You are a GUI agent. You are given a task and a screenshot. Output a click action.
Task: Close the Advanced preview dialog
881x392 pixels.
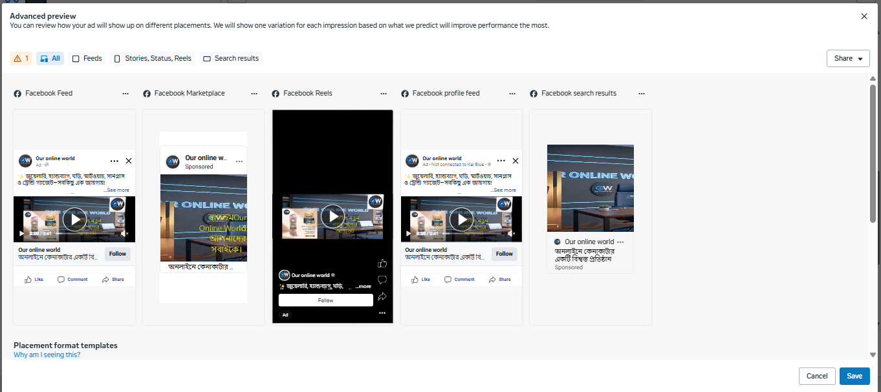tap(864, 16)
